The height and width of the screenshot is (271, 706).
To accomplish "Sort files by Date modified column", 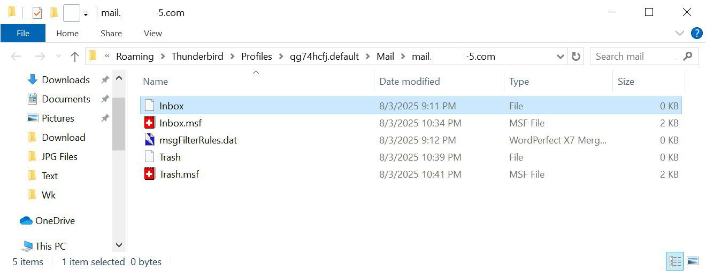I will tap(410, 82).
